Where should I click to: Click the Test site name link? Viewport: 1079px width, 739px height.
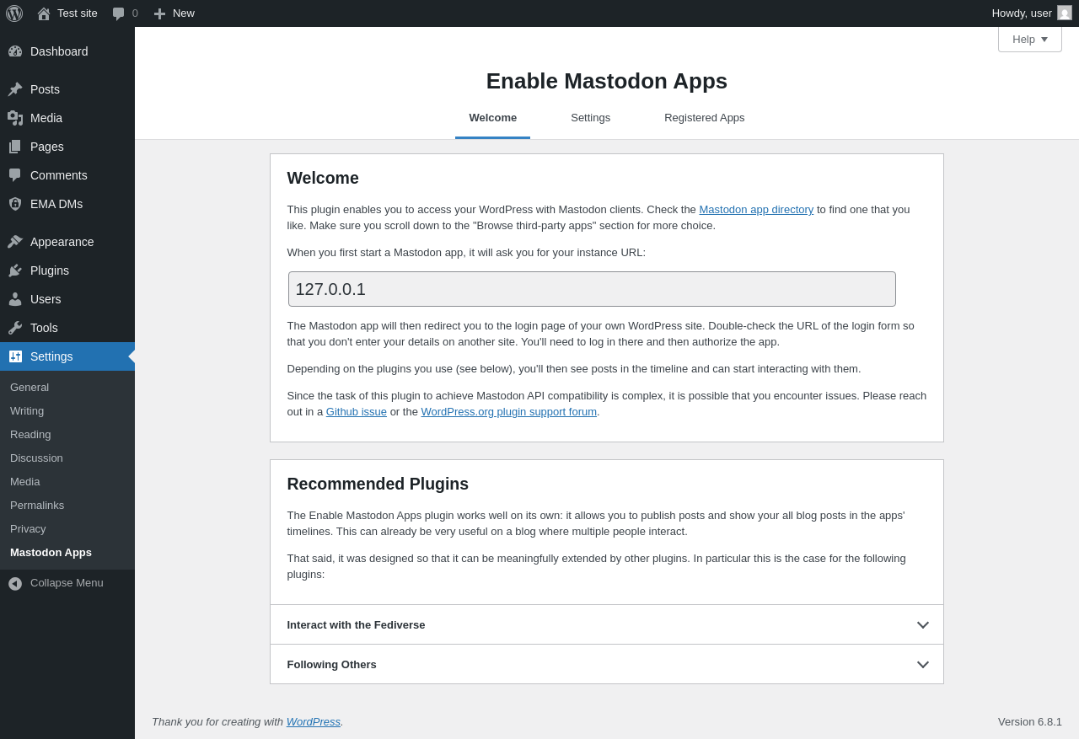coord(78,13)
